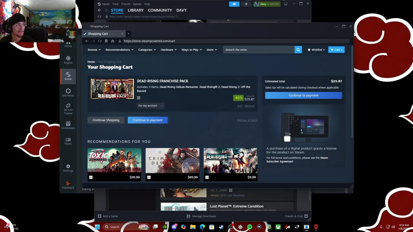This screenshot has height=232, width=413.
Task: Expand the More menu
Action: pyautogui.click(x=212, y=50)
